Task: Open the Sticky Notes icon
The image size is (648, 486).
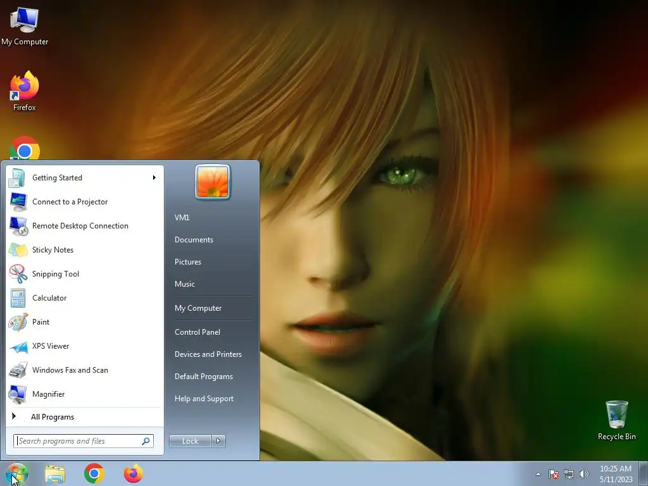Action: pyautogui.click(x=17, y=250)
